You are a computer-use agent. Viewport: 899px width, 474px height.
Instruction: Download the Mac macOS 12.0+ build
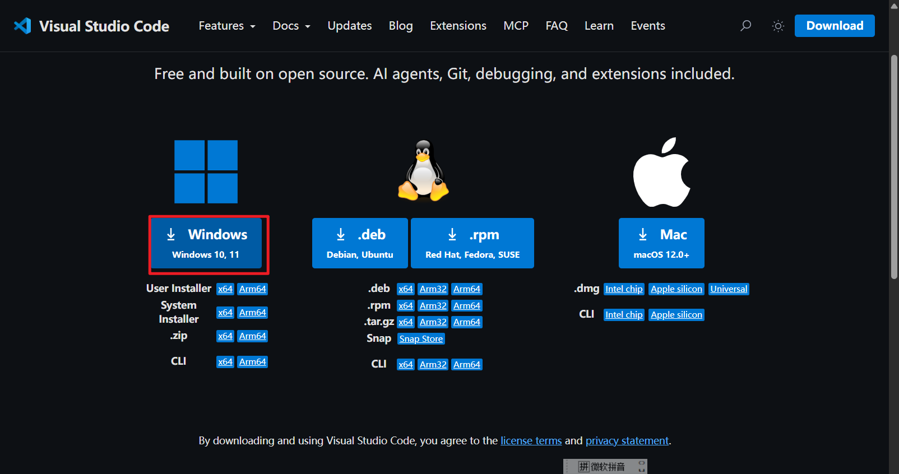661,243
